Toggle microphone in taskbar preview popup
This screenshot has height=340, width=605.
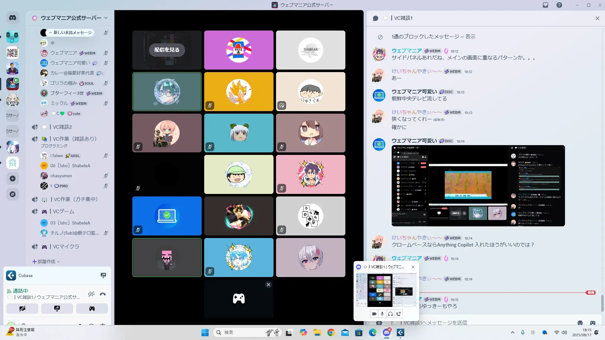pyautogui.click(x=382, y=314)
